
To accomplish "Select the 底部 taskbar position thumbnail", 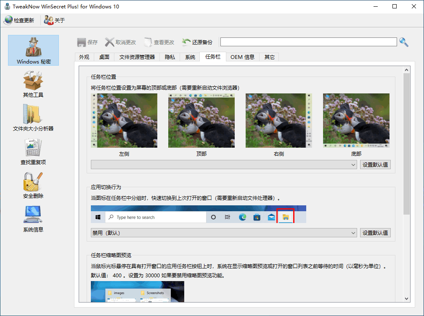I will (356, 120).
